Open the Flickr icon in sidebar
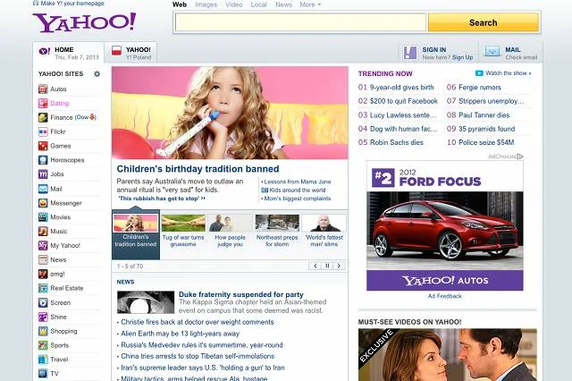 tap(43, 131)
